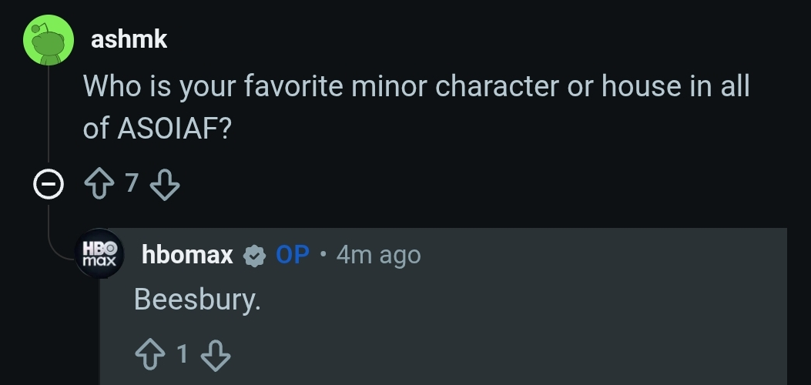Click the verified badge next to hbomax
This screenshot has height=385, width=811.
point(254,255)
